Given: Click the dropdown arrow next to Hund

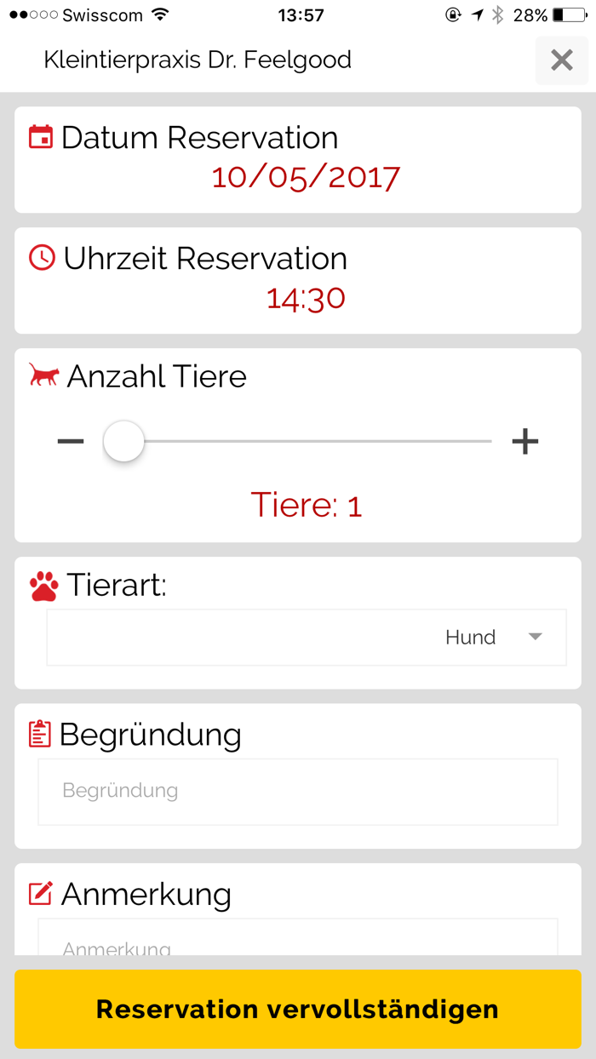Looking at the screenshot, I should coord(536,637).
